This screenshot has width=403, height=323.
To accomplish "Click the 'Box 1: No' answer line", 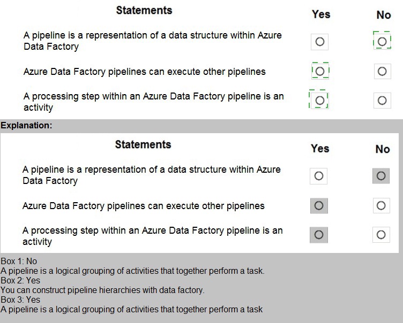I will tap(19, 262).
